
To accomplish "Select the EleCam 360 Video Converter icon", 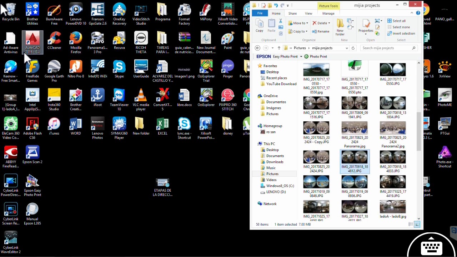I will tap(11, 128).
